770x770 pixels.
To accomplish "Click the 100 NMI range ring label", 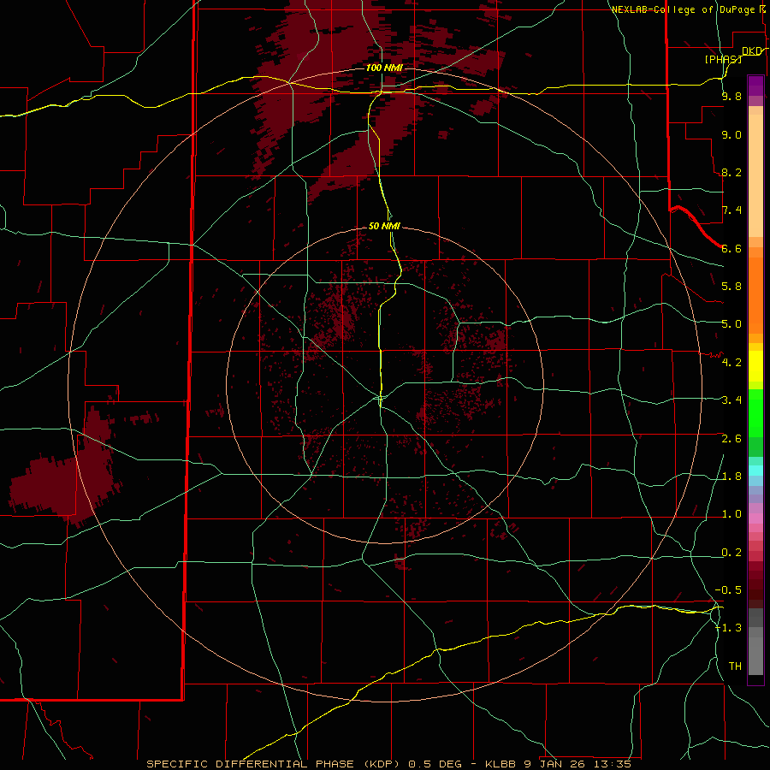I will coord(383,68).
